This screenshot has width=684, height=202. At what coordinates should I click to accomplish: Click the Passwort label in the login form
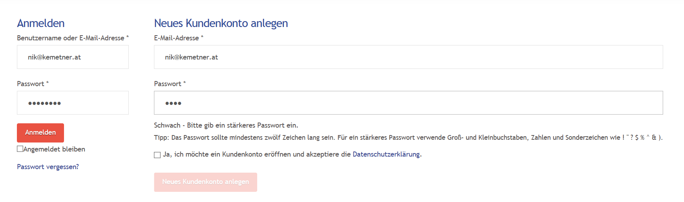pyautogui.click(x=33, y=84)
